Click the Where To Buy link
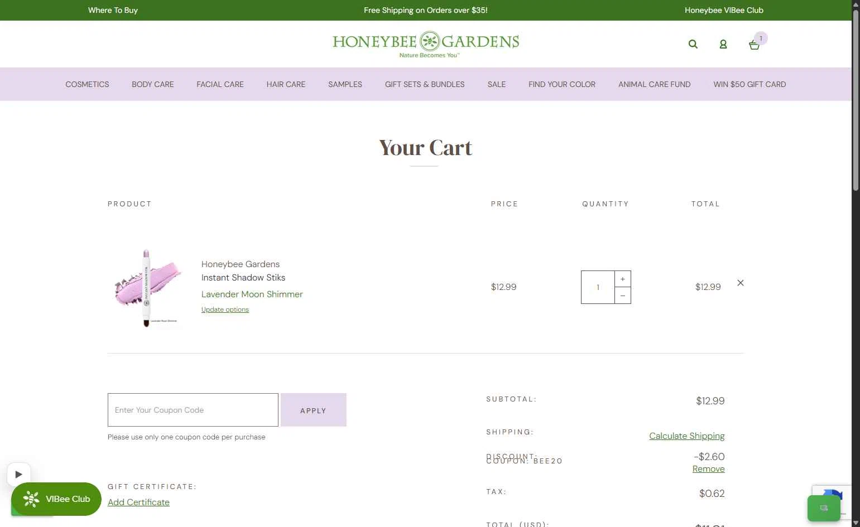The image size is (860, 527). pyautogui.click(x=113, y=10)
